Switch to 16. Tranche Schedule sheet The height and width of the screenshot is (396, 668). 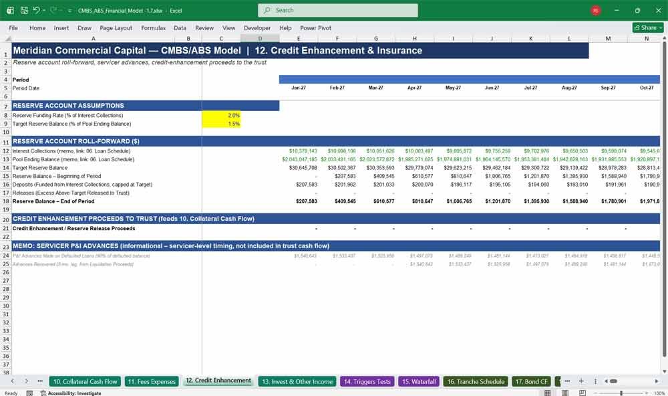point(476,381)
